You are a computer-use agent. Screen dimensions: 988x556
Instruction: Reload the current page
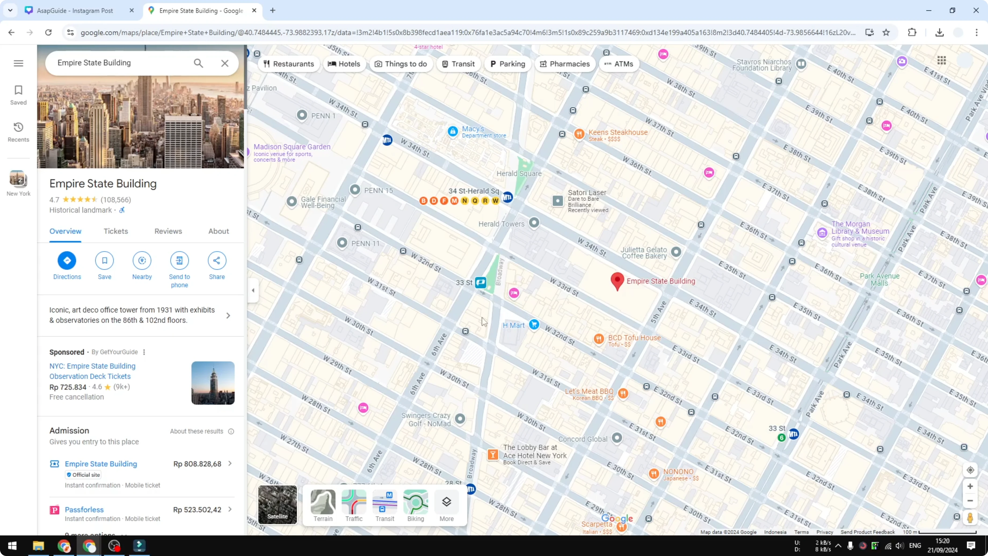[48, 33]
